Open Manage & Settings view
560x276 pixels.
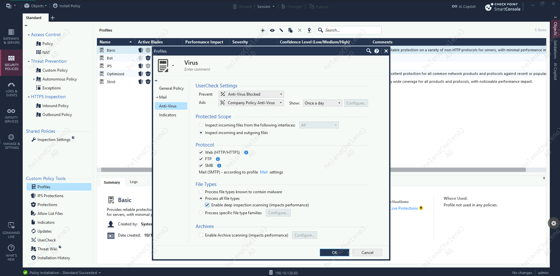tap(11, 141)
